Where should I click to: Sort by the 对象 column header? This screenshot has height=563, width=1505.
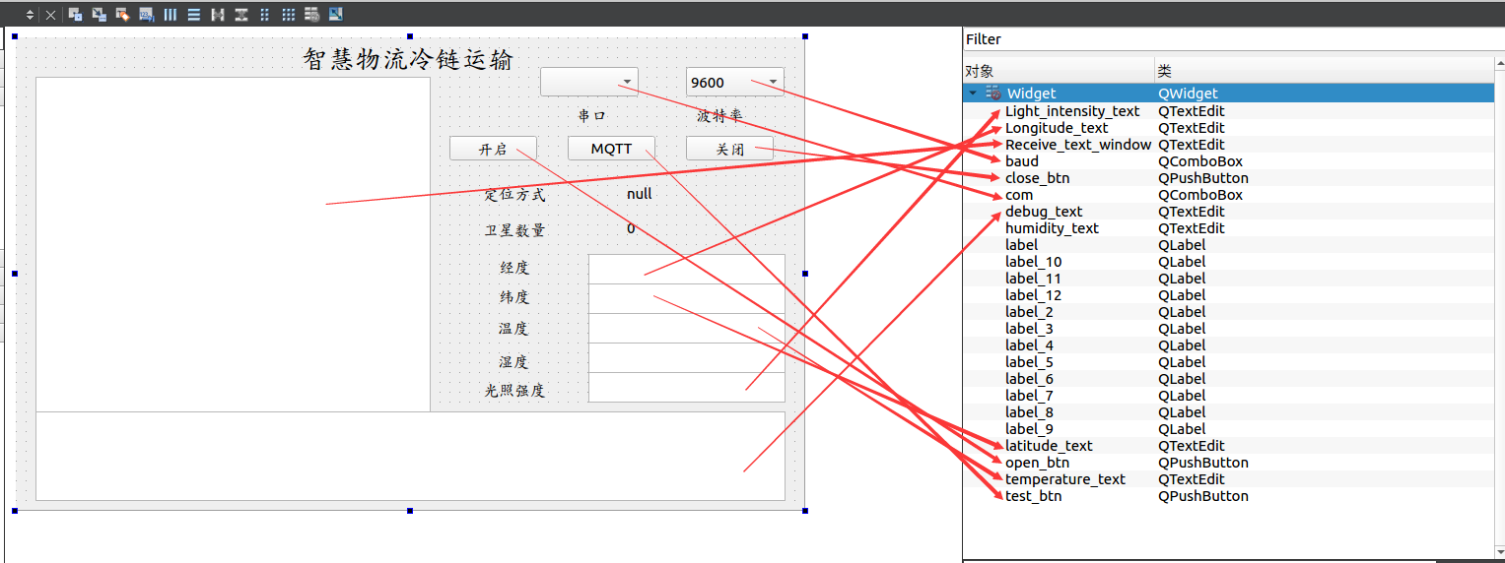pos(1059,71)
